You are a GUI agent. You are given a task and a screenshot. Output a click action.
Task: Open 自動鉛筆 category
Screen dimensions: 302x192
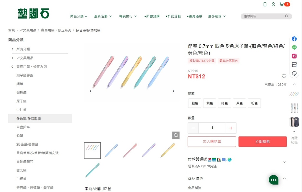(x=23, y=127)
